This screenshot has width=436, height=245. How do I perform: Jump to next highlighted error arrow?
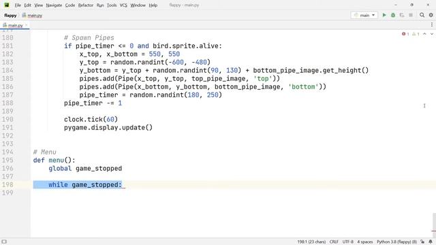[431, 34]
